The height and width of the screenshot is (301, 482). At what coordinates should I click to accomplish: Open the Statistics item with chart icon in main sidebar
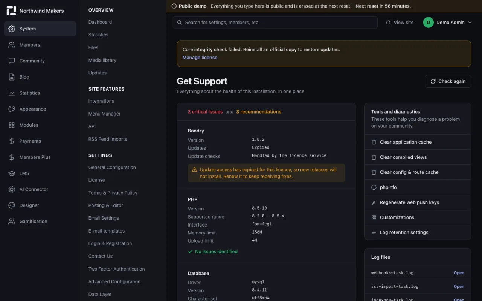point(40,93)
